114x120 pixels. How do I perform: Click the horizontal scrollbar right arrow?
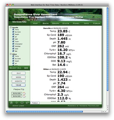tap(105, 111)
